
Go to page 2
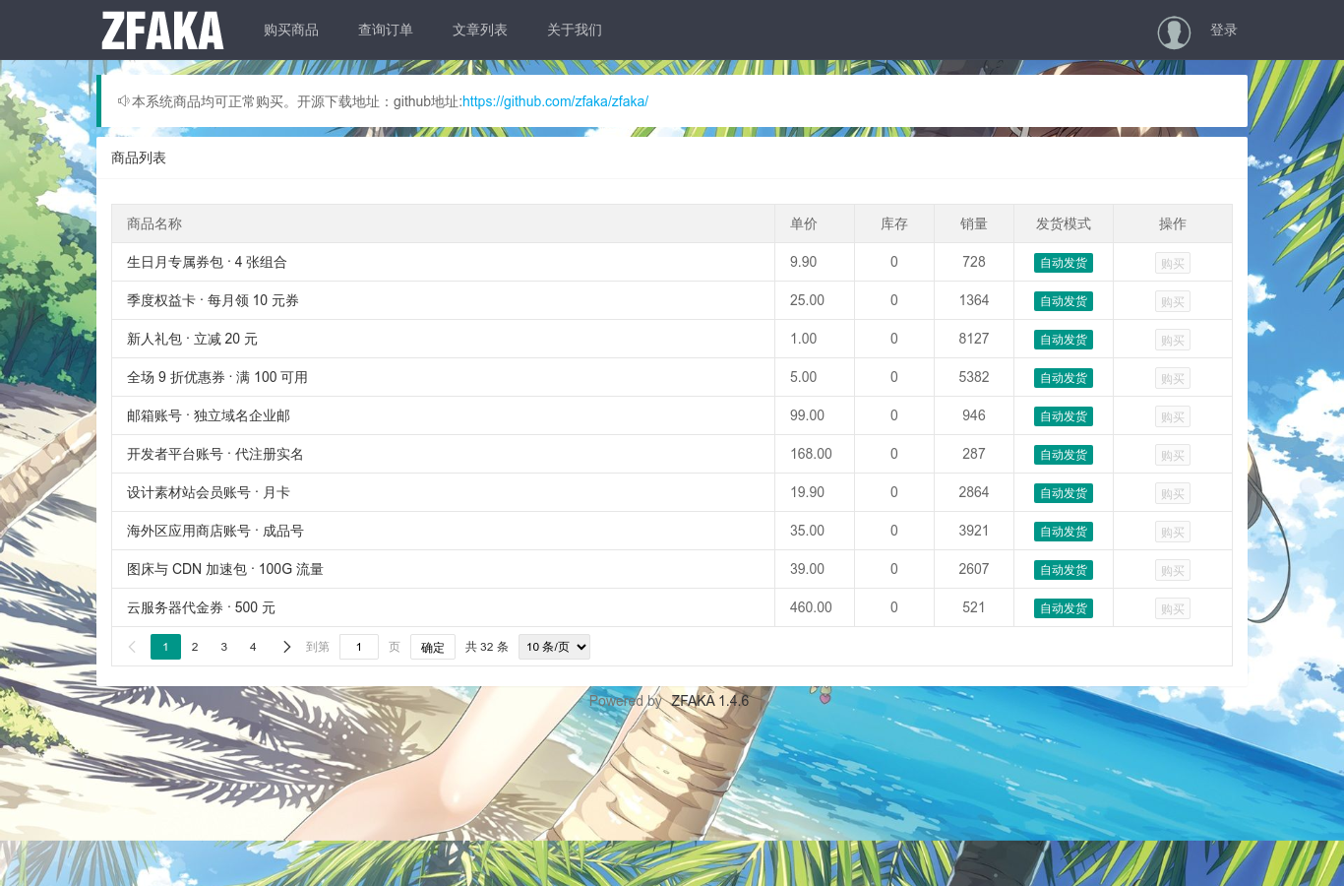pos(195,647)
